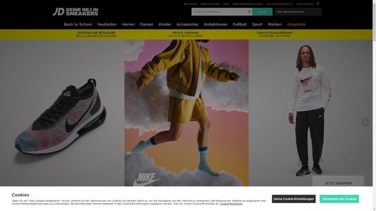The image size is (376, 211).
Task: Open Lieferung Nach link
Action: pos(305,4)
